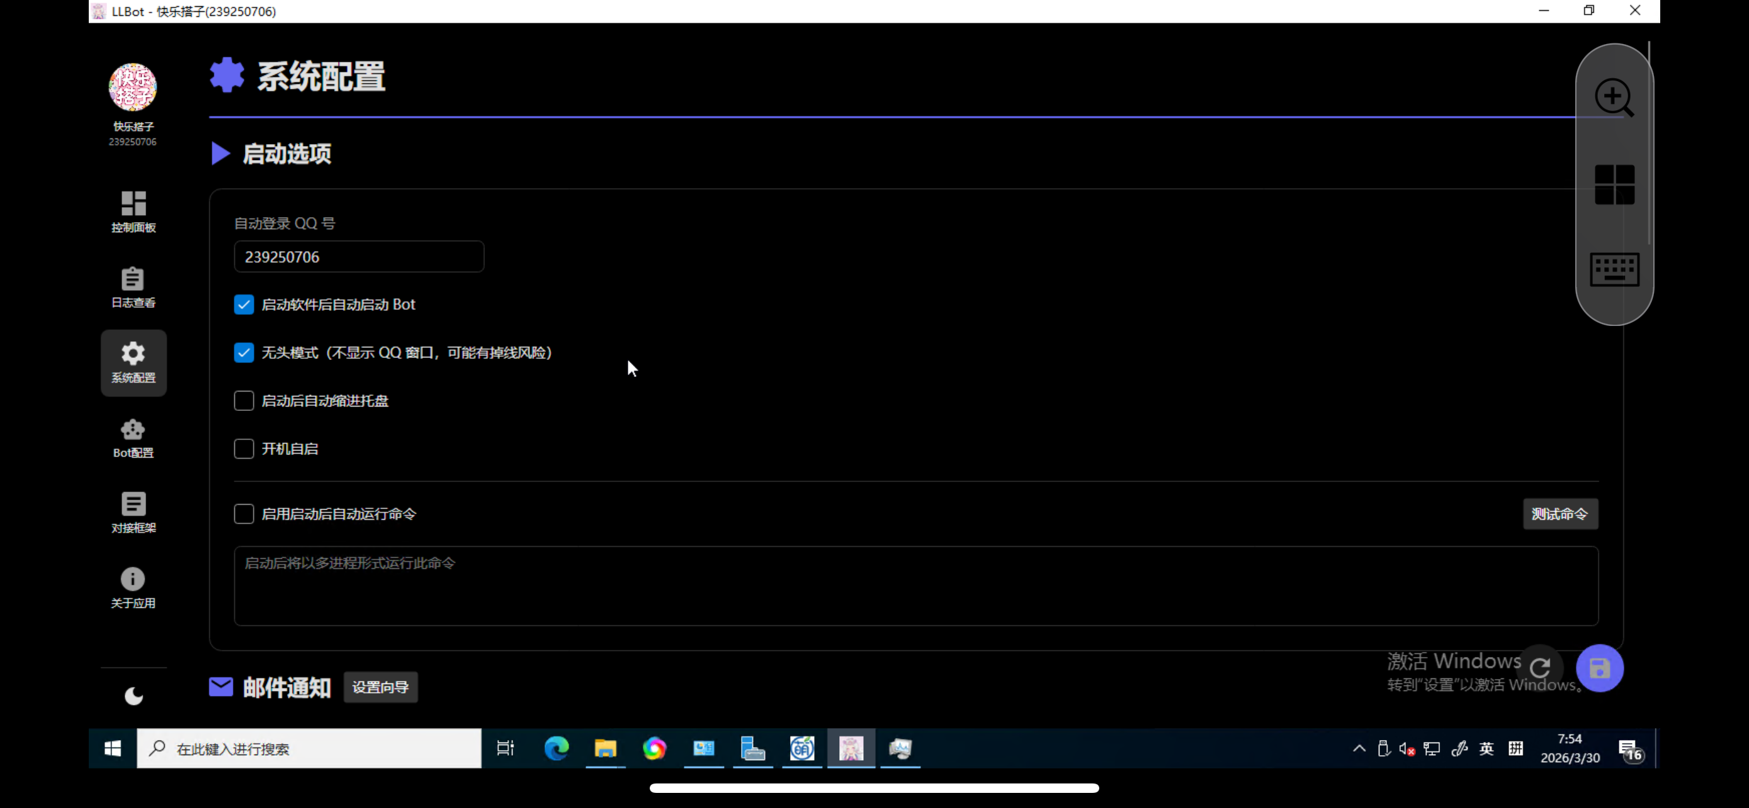Toggle dark mode moon icon
The image size is (1749, 808).
(x=133, y=696)
